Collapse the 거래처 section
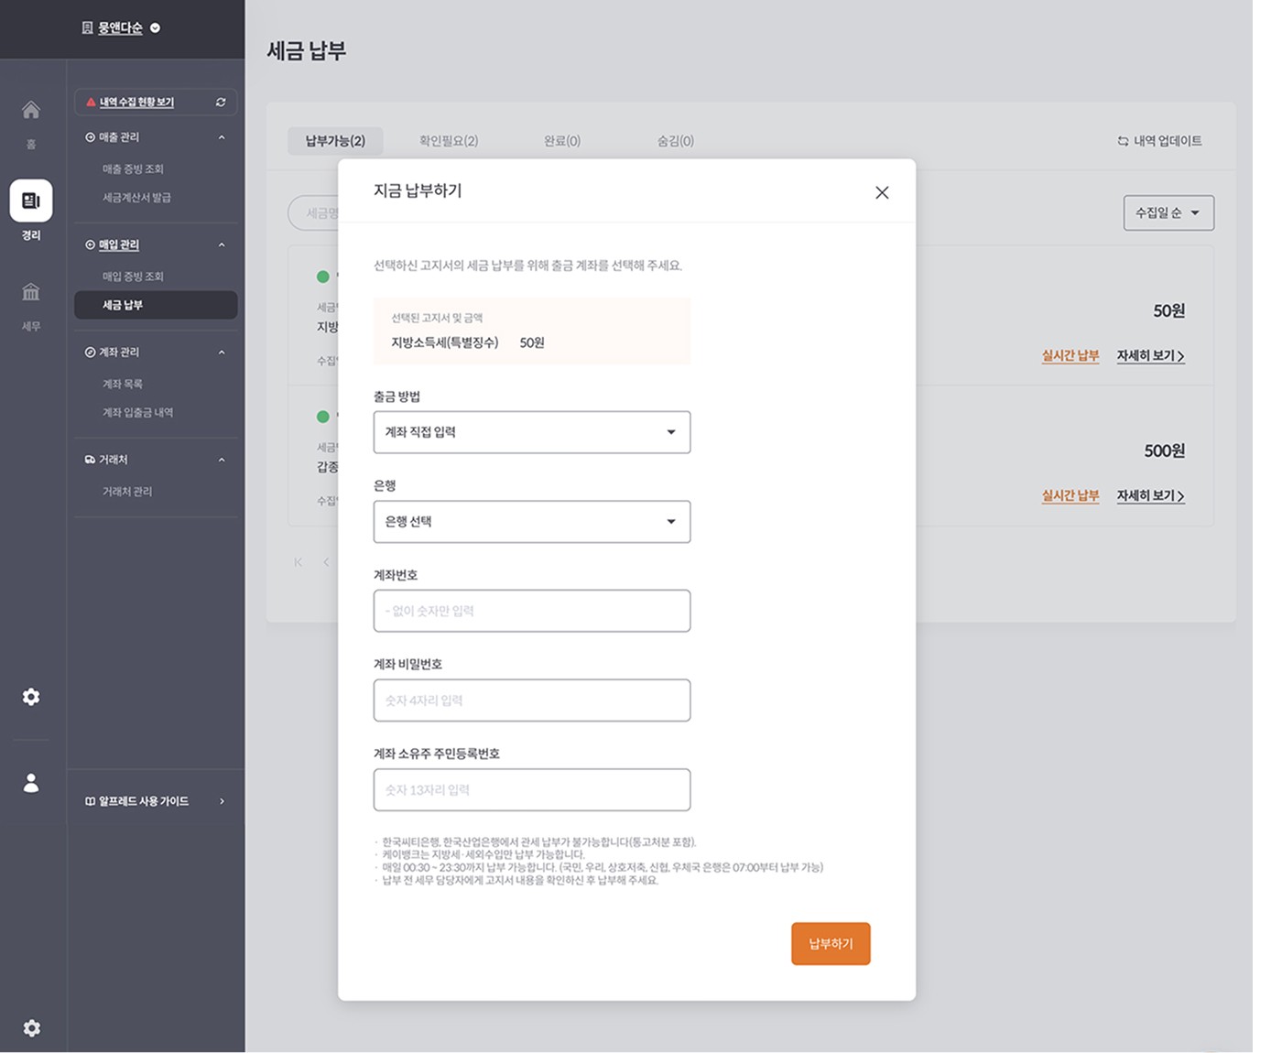 click(221, 459)
